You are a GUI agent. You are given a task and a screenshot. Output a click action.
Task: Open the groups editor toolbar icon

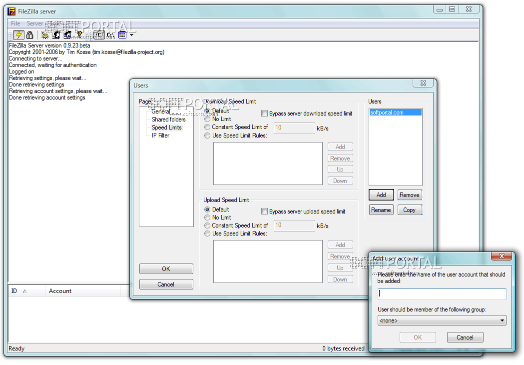point(68,34)
